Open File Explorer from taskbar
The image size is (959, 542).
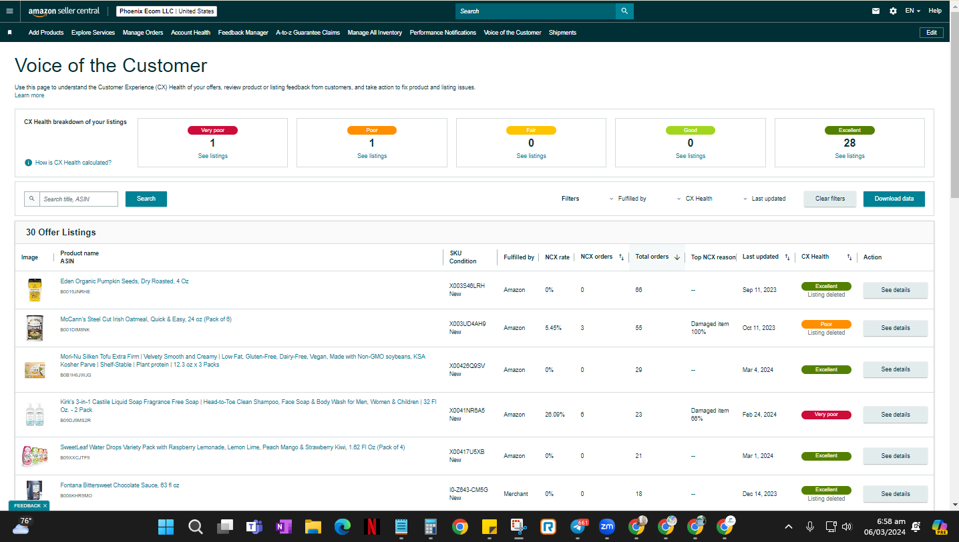tap(313, 527)
